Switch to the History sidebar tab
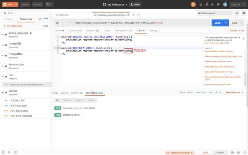This screenshot has height=155, width=248. [x=9, y=19]
